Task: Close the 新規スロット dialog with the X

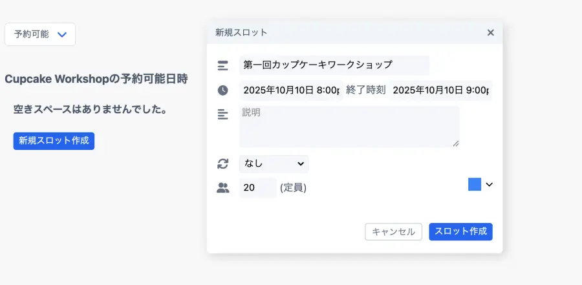Action: click(x=490, y=32)
